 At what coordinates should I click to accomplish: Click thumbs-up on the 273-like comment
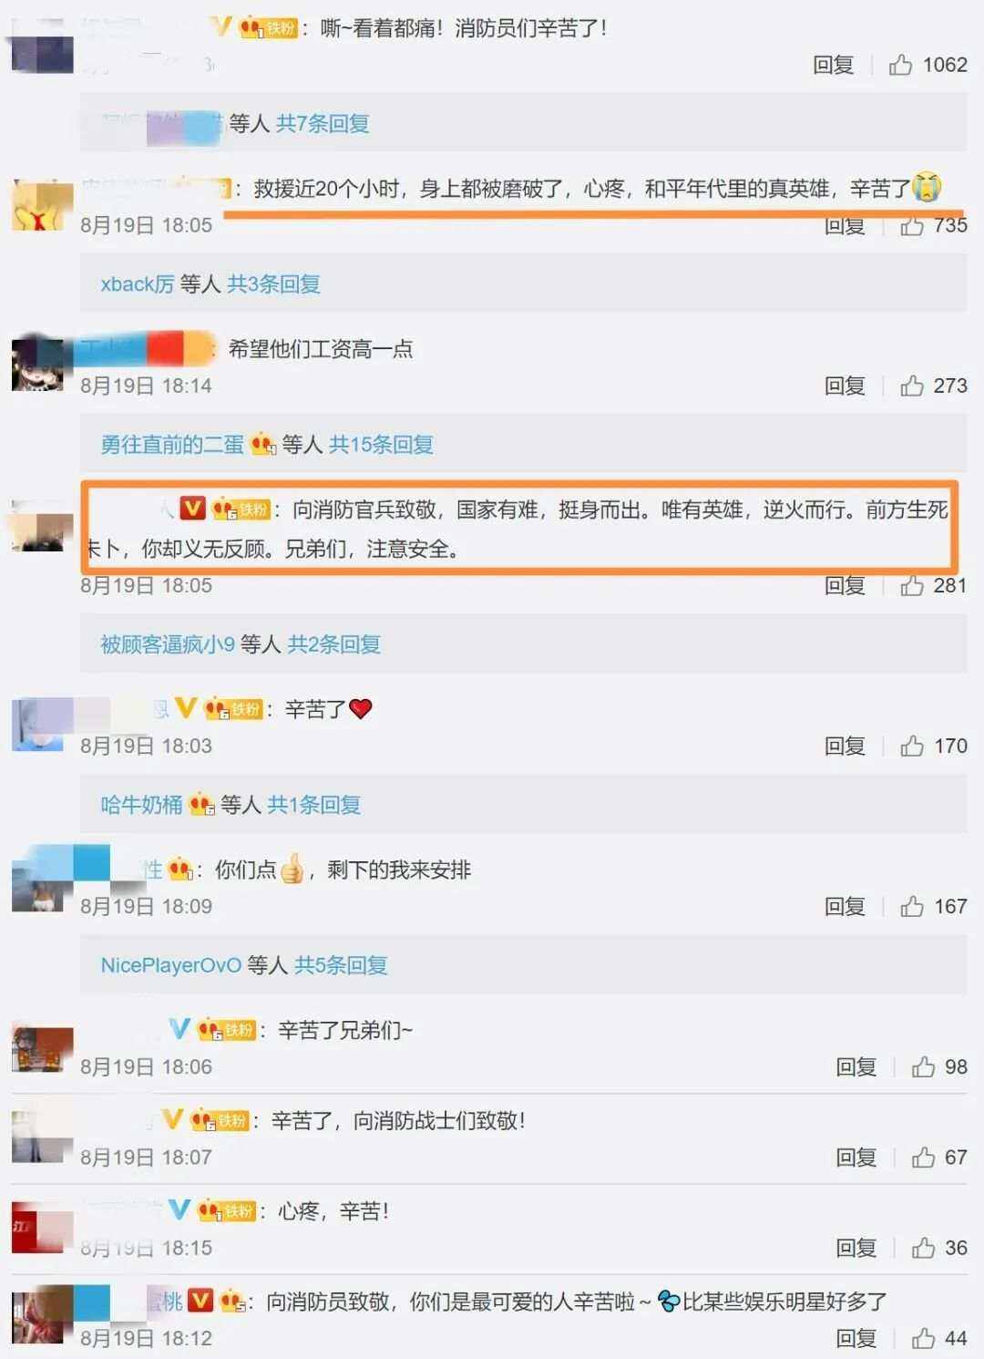point(912,386)
